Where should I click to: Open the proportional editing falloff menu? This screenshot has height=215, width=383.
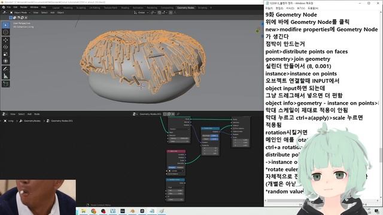pyautogui.click(x=175, y=13)
